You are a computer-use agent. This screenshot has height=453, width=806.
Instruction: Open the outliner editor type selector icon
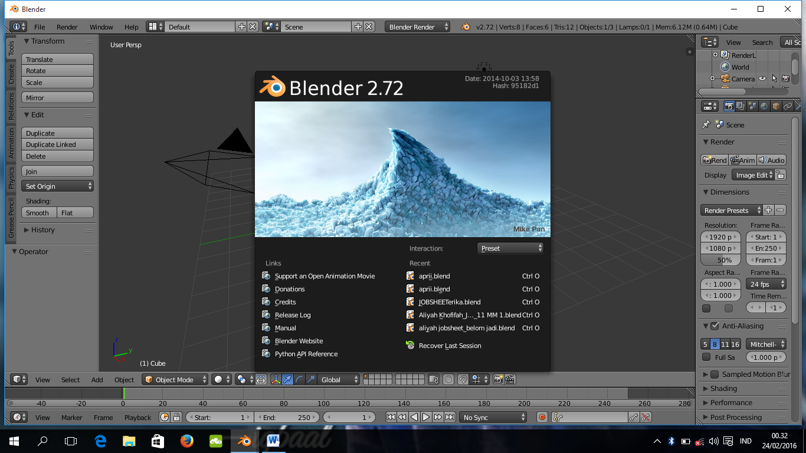click(x=710, y=42)
